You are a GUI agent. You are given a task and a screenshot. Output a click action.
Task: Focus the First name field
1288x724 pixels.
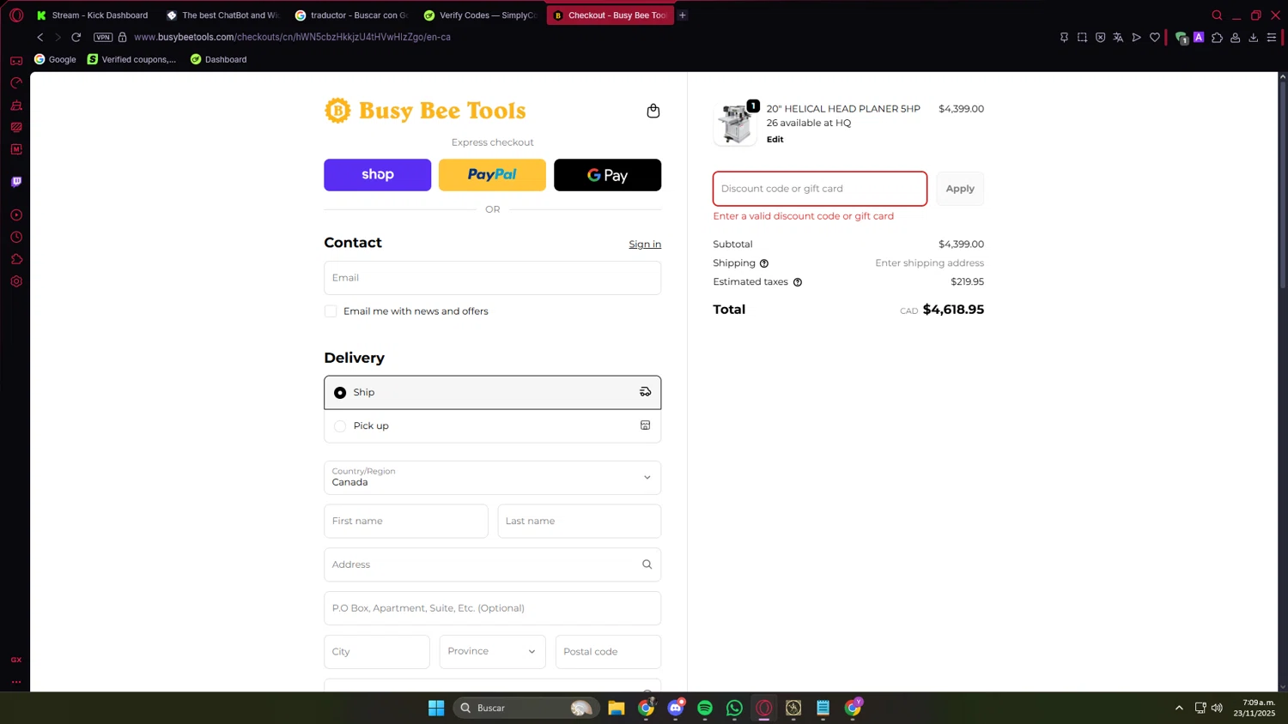(x=406, y=521)
